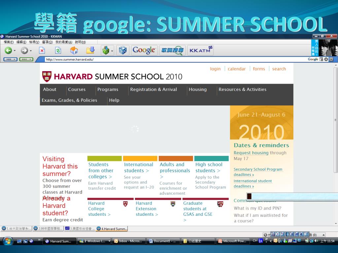338x253 pixels.
Task: Click the volume speaker tray icon
Action: (316, 241)
